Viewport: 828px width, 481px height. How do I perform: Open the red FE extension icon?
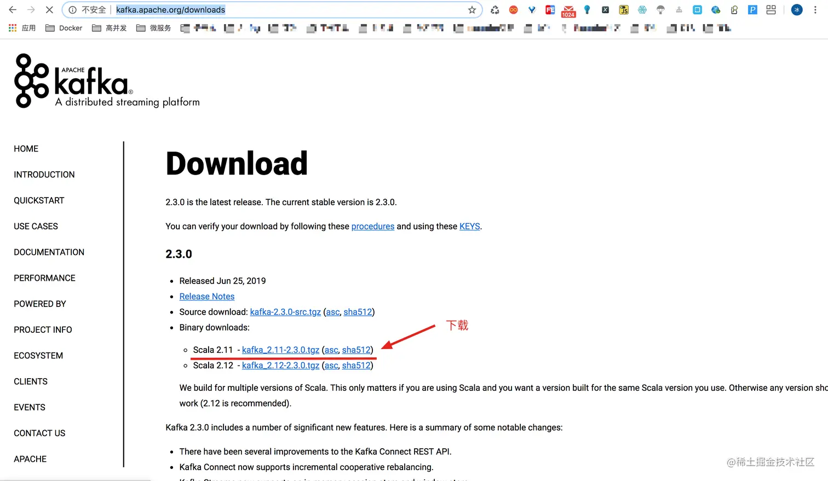[550, 10]
